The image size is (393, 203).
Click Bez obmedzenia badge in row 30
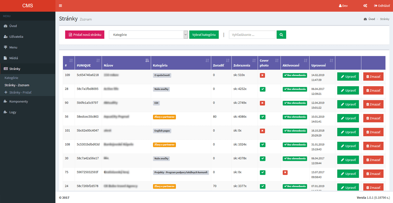[295, 158]
